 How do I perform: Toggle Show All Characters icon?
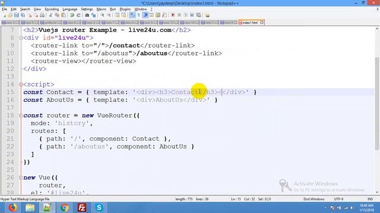point(138,15)
